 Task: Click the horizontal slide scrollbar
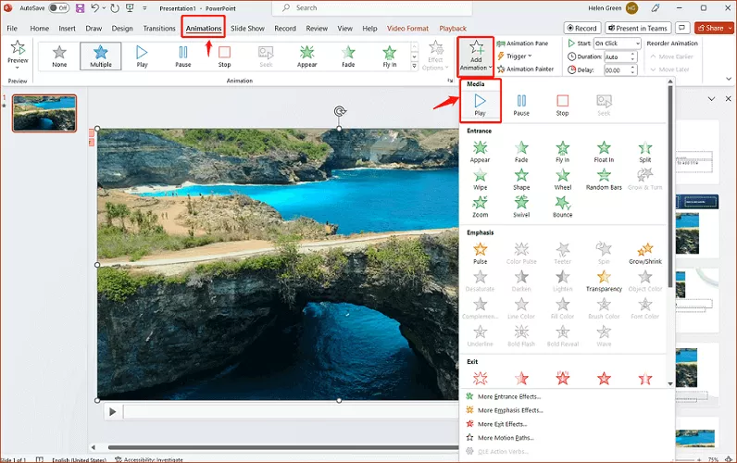(283, 447)
